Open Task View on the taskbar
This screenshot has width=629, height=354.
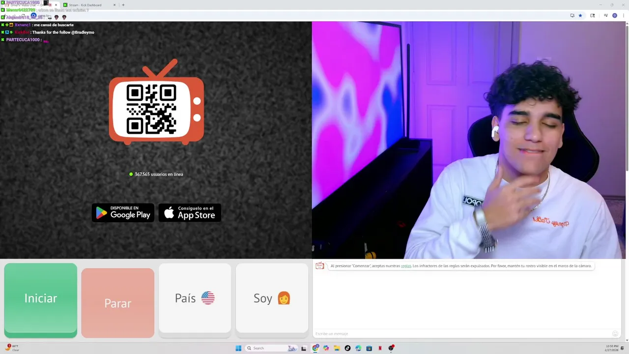(304, 348)
